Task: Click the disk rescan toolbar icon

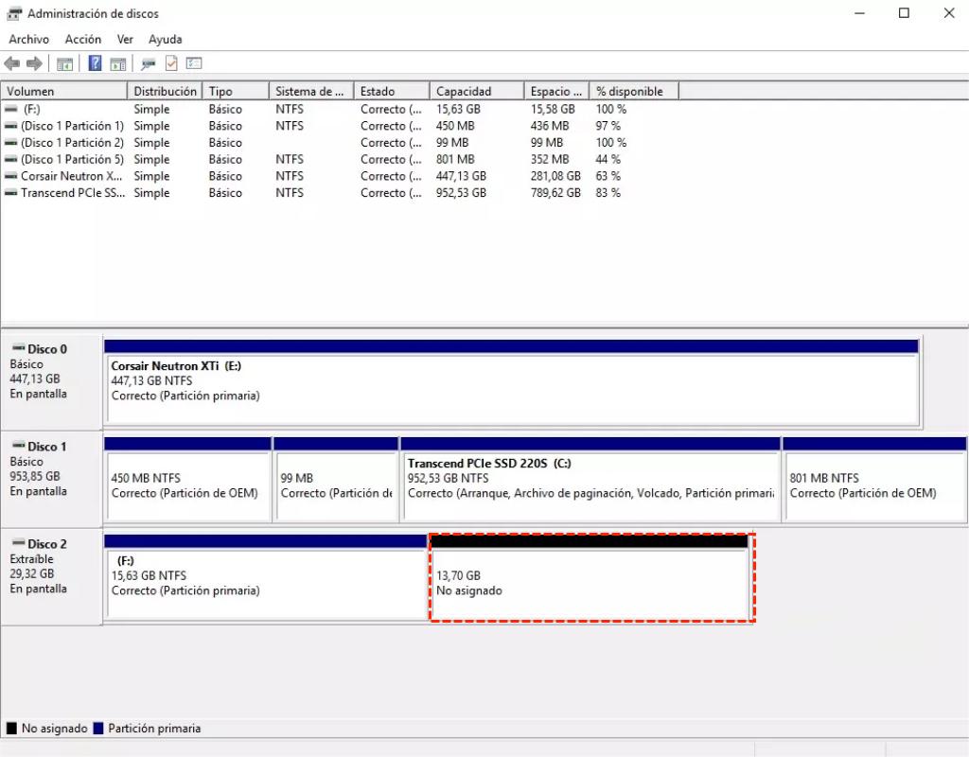Action: (x=148, y=63)
